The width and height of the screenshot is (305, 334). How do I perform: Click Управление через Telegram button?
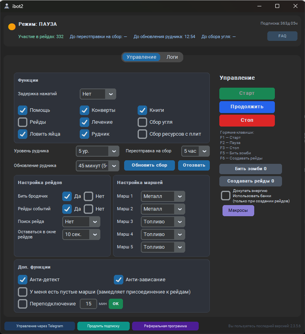(x=40, y=326)
